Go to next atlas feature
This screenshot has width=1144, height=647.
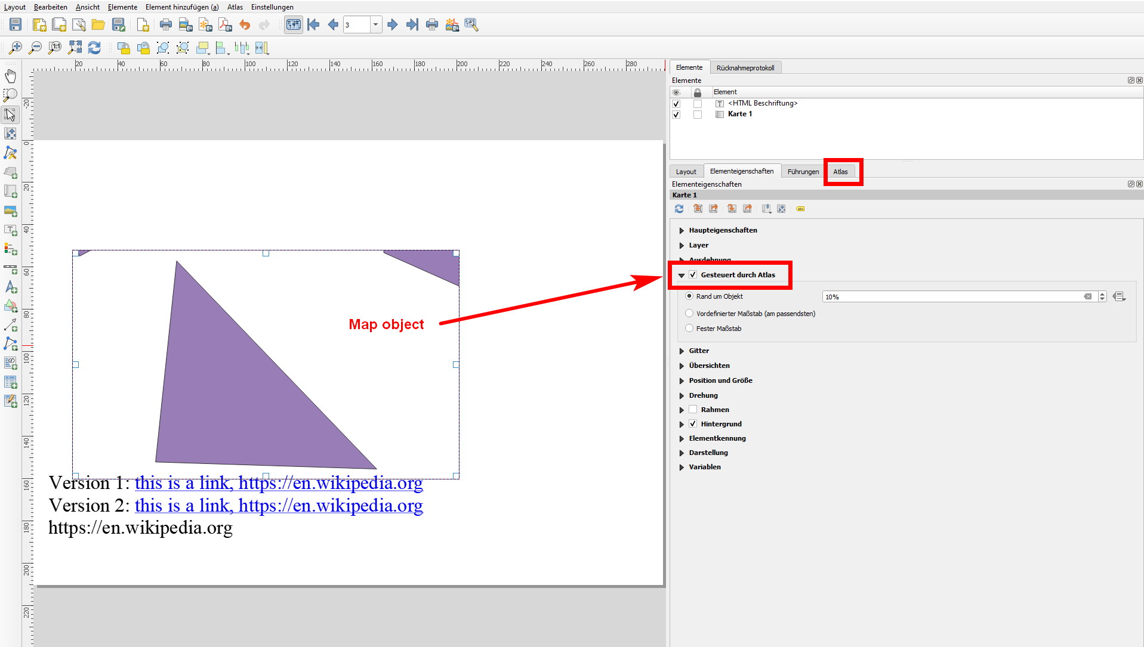[392, 24]
